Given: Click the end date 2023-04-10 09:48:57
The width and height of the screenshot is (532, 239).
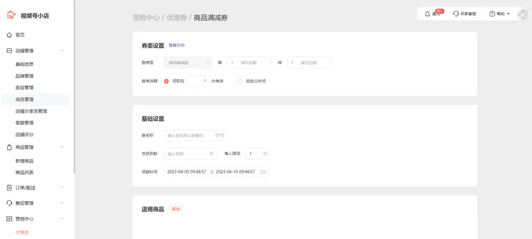Looking at the screenshot, I should (x=235, y=172).
